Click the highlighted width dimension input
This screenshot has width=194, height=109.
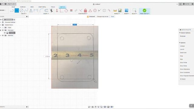tap(75, 25)
